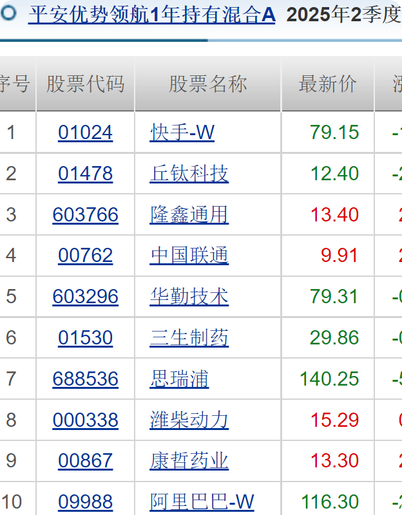Select the latest price 116.30

point(329,502)
